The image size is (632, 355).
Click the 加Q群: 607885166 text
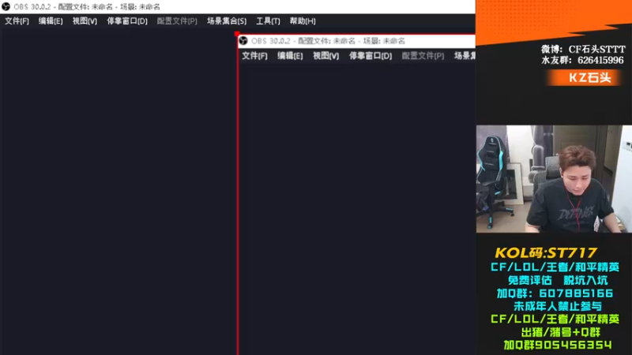[555, 293]
